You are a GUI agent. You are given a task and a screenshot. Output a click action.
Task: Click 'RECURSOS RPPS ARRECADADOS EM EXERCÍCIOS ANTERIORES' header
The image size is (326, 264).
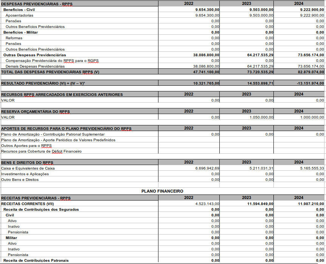coord(62,94)
